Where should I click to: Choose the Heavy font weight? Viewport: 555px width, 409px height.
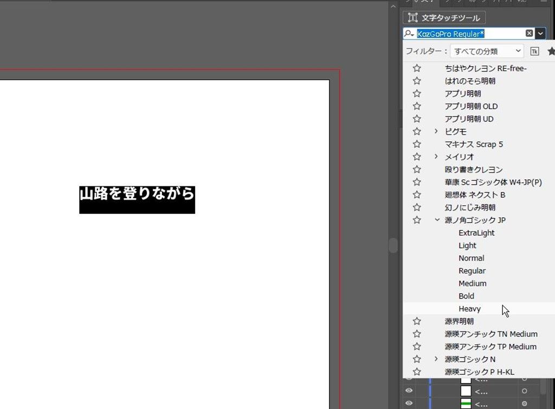pos(469,309)
